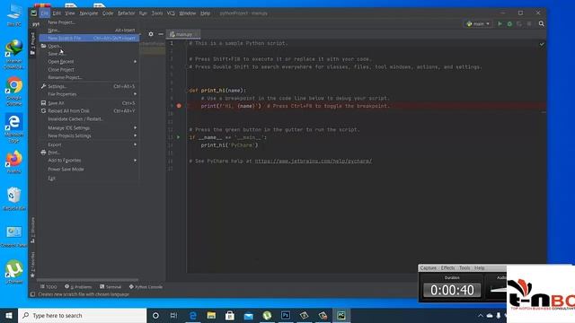Open the Code menu

pyautogui.click(x=108, y=13)
